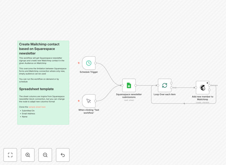Viewport: 226px width, 165px height.
Task: Select the Loop Over each item node
Action: (x=165, y=85)
